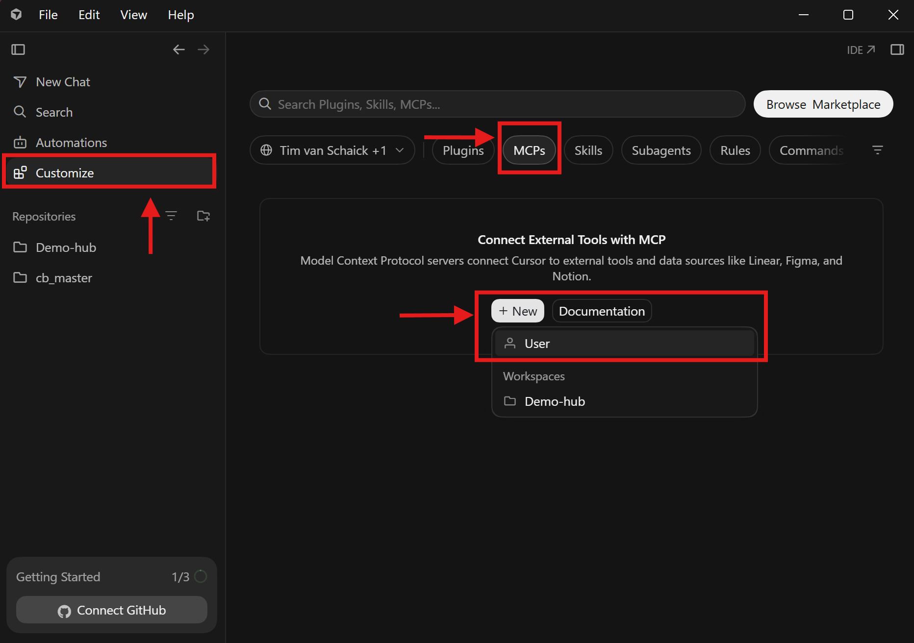Click Connect GitHub button

(x=112, y=610)
